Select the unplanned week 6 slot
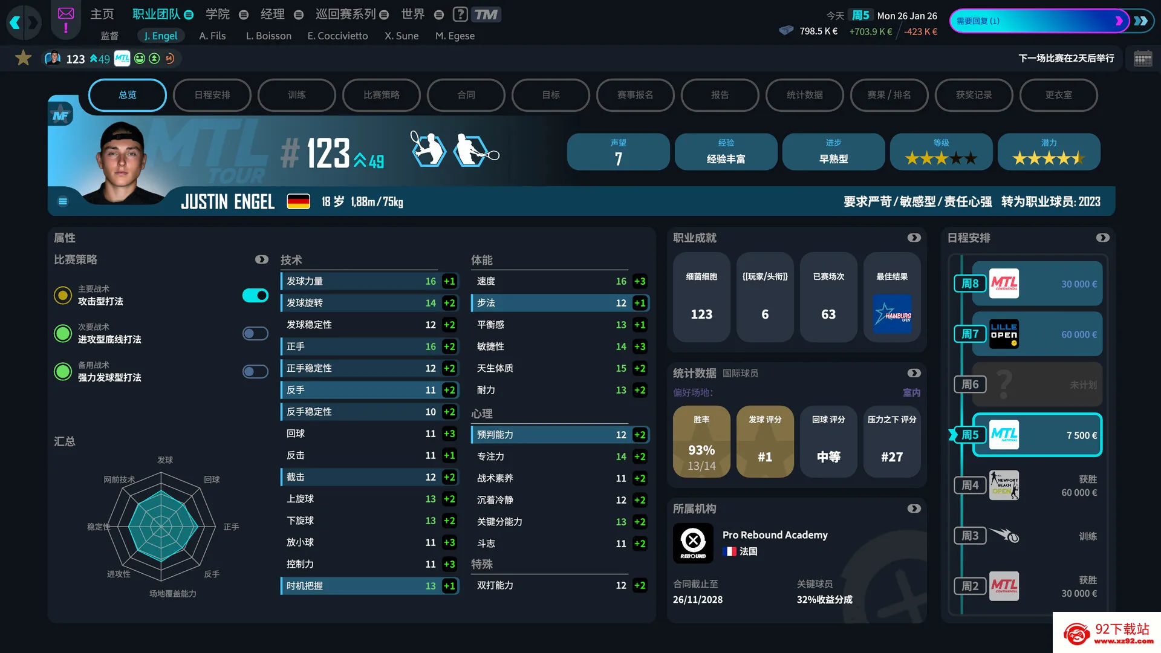Image resolution: width=1161 pixels, height=653 pixels. 1037,385
